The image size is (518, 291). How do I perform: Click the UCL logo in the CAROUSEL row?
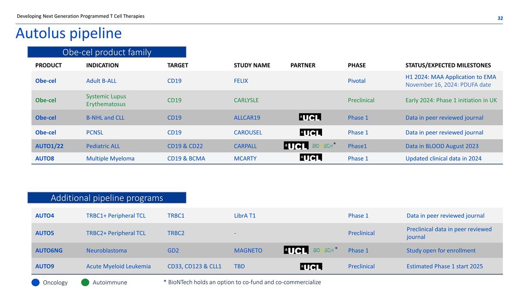tap(311, 132)
